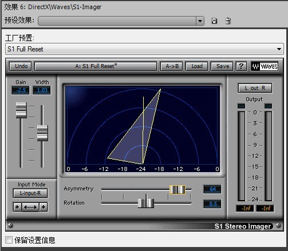Toggle right channel polarity plus button
Viewport: 288px width, 251px height.
click(44, 207)
